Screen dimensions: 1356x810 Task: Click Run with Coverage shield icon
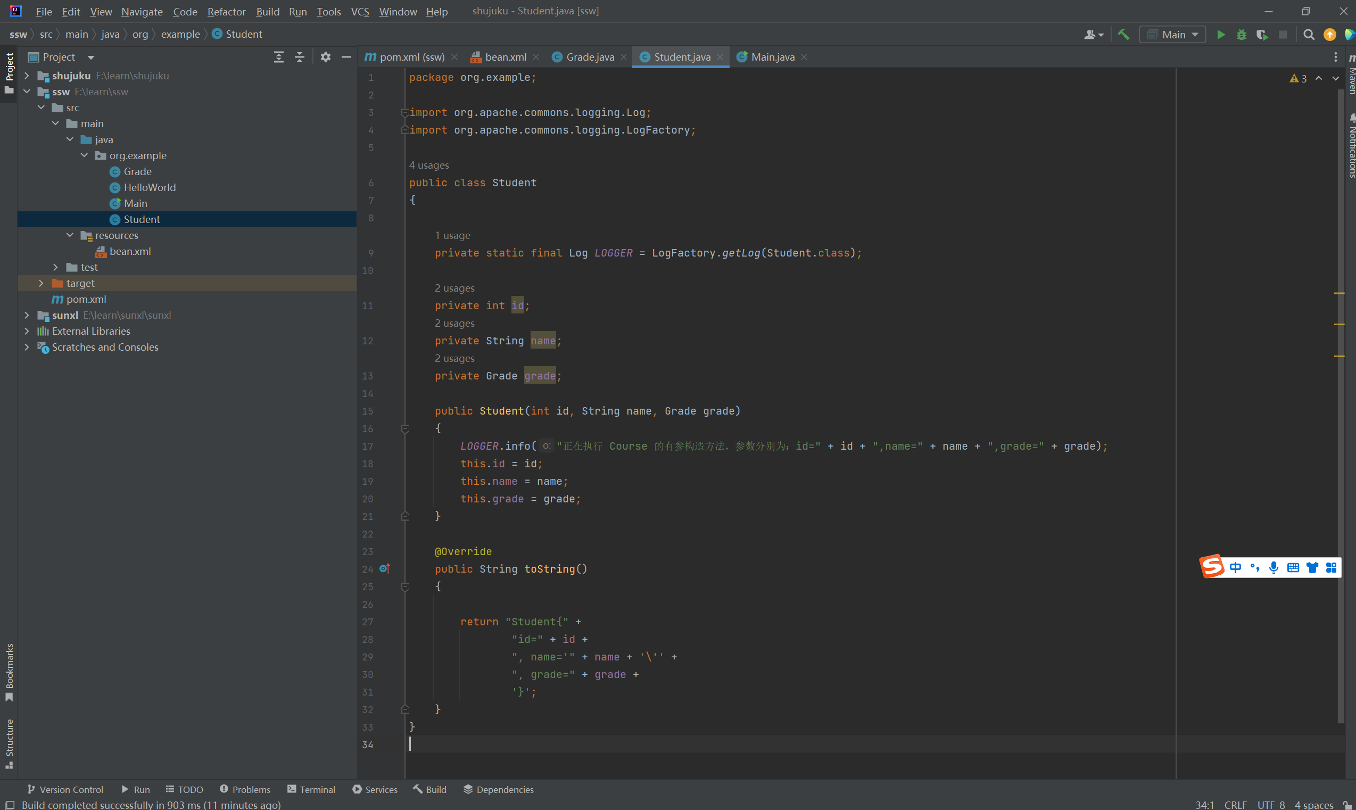point(1262,35)
